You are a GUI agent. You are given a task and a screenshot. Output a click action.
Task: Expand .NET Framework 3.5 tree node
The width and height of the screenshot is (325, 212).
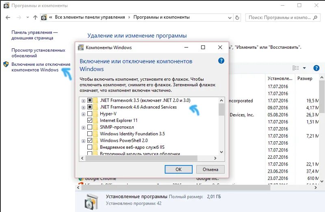(x=83, y=101)
